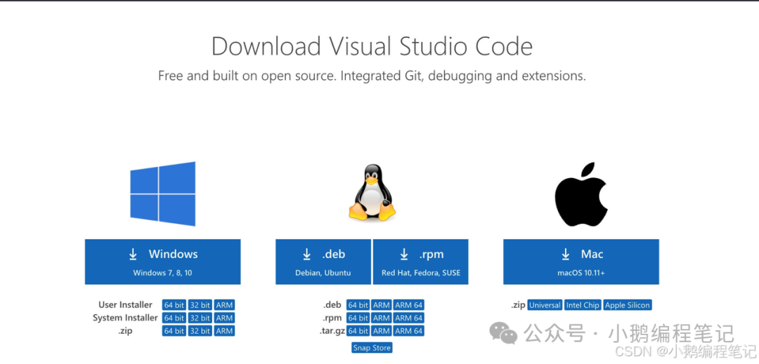This screenshot has height=364, width=759.
Task: Get the Windows .zip 32 bit
Action: (x=200, y=331)
